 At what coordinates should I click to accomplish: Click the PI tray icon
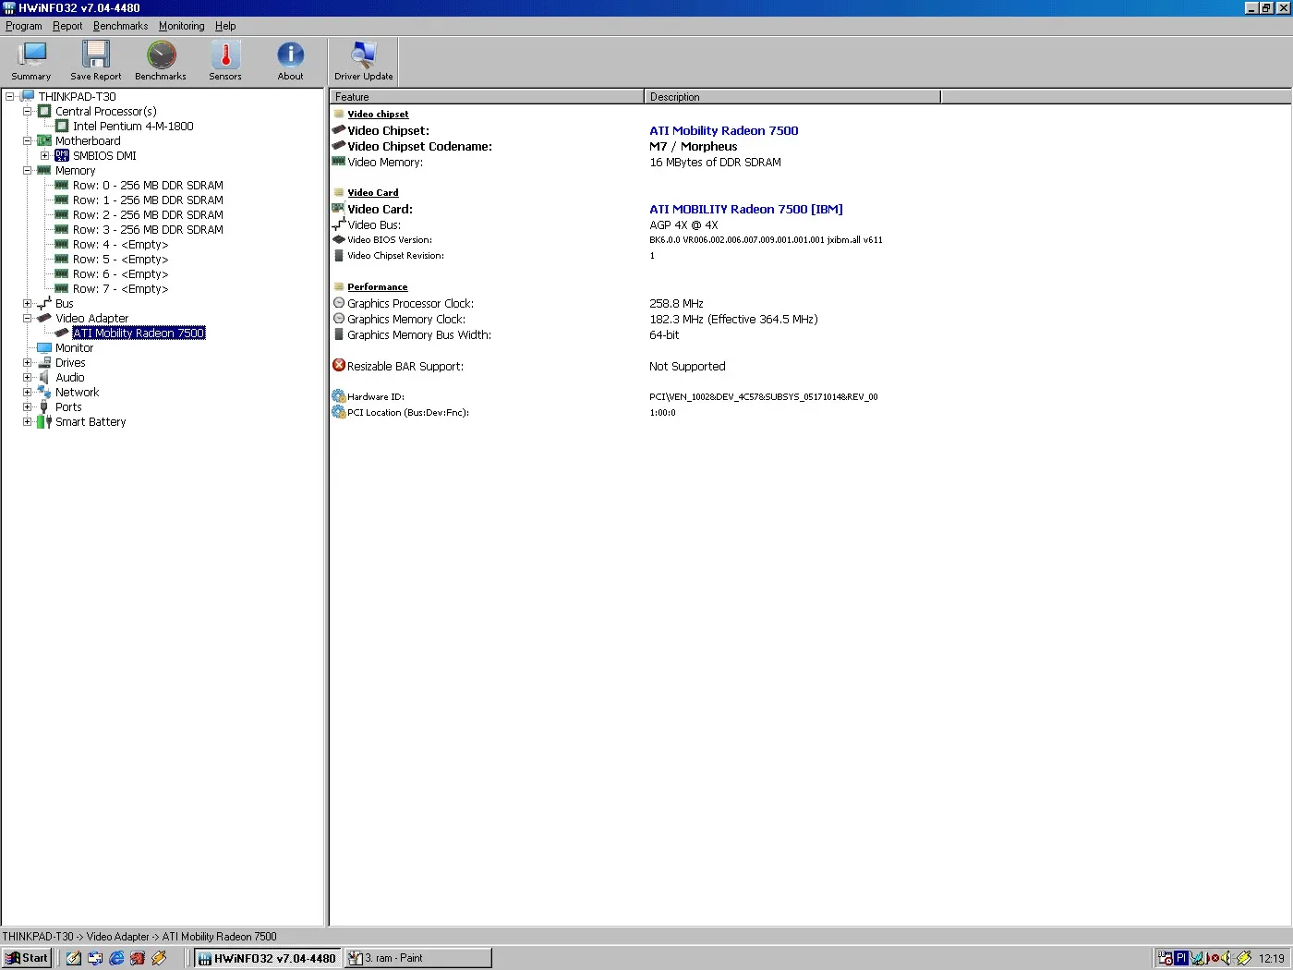pyautogui.click(x=1181, y=958)
